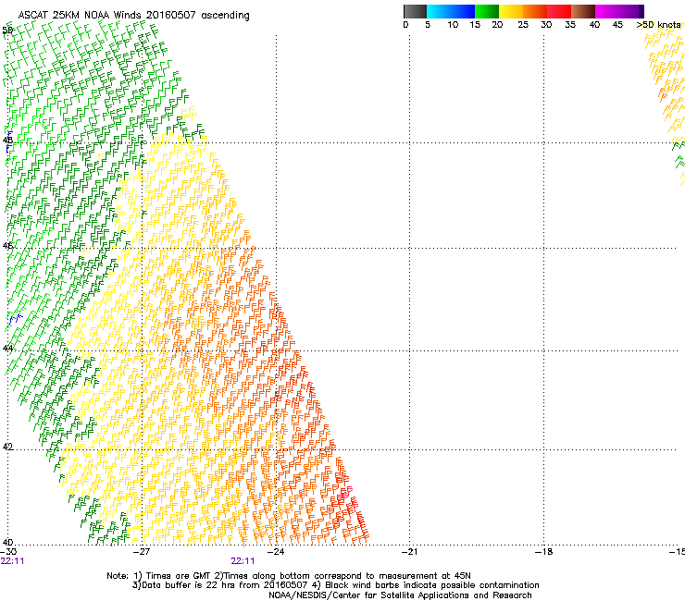Click longitude label -21
The height and width of the screenshot is (601, 685).
(x=409, y=552)
